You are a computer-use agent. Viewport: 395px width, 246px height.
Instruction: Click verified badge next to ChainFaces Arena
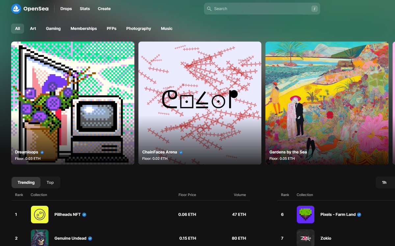coord(181,152)
